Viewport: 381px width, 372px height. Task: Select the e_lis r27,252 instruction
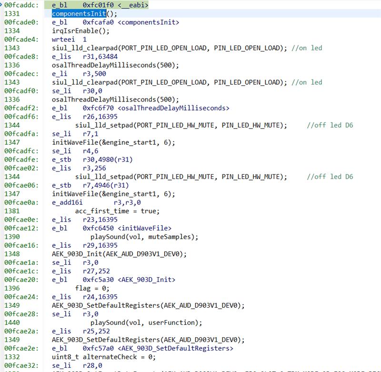80,271
